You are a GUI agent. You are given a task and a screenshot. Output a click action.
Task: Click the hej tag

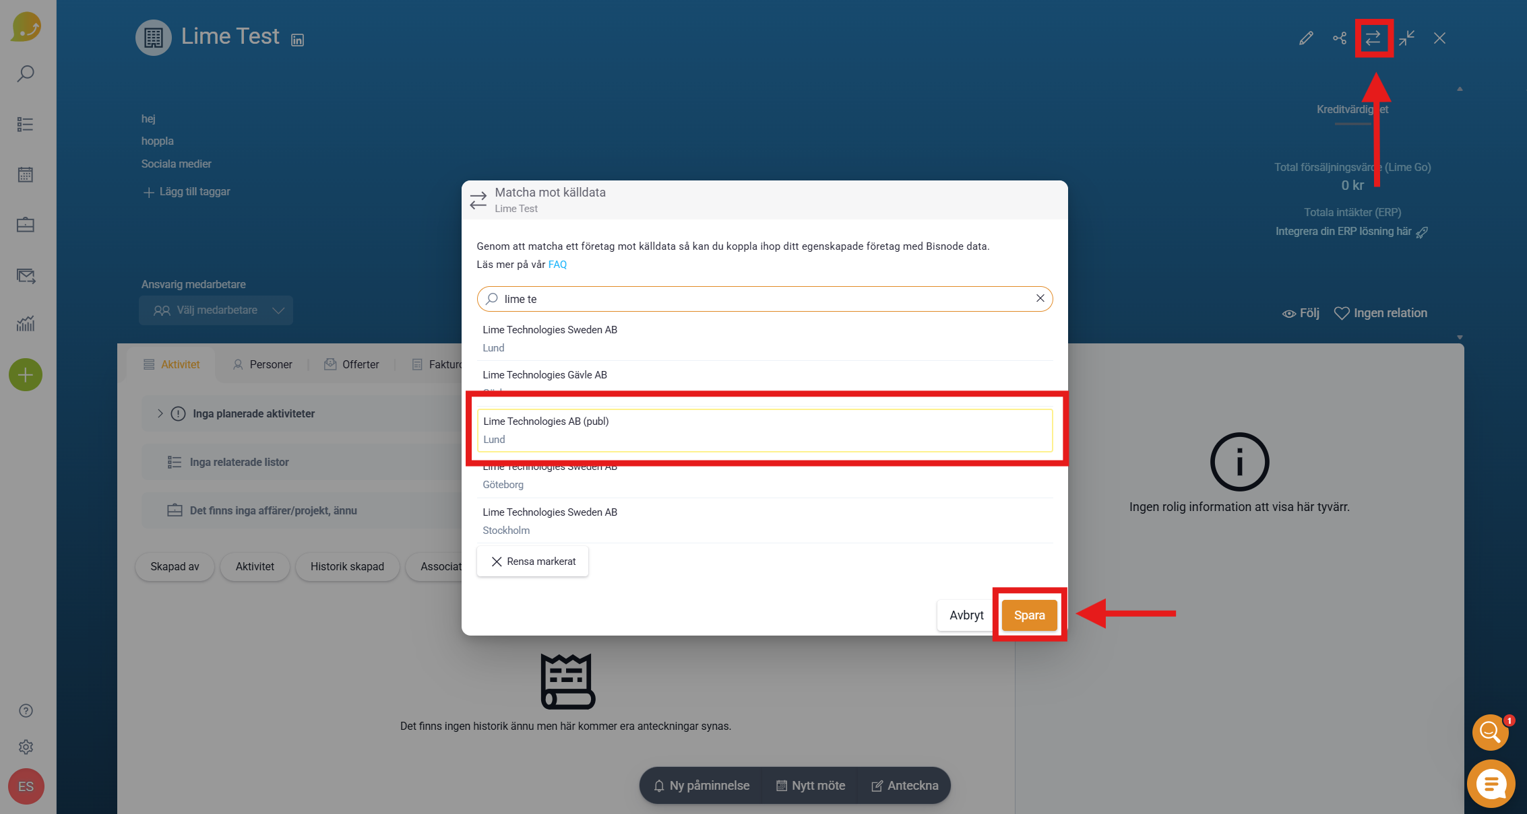coord(148,119)
